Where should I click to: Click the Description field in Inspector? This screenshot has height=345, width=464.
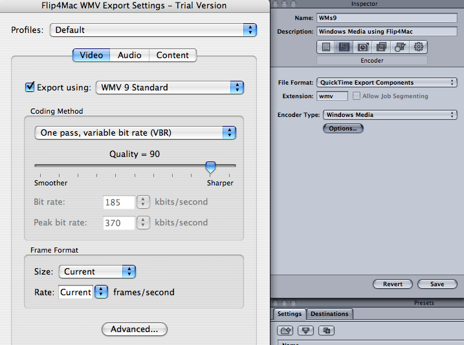pyautogui.click(x=387, y=31)
